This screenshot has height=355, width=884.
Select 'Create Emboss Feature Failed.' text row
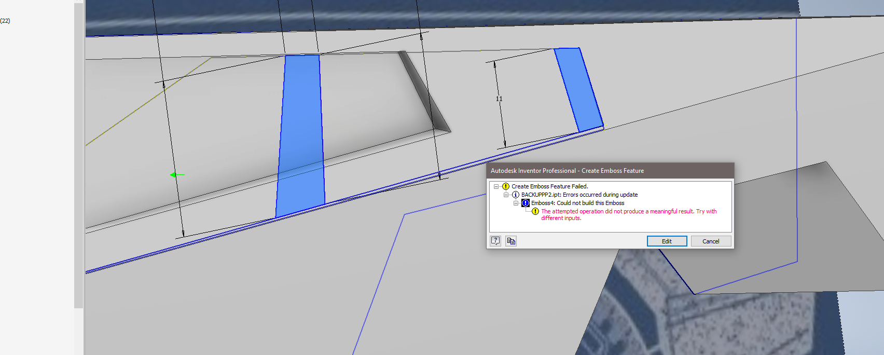pyautogui.click(x=549, y=186)
